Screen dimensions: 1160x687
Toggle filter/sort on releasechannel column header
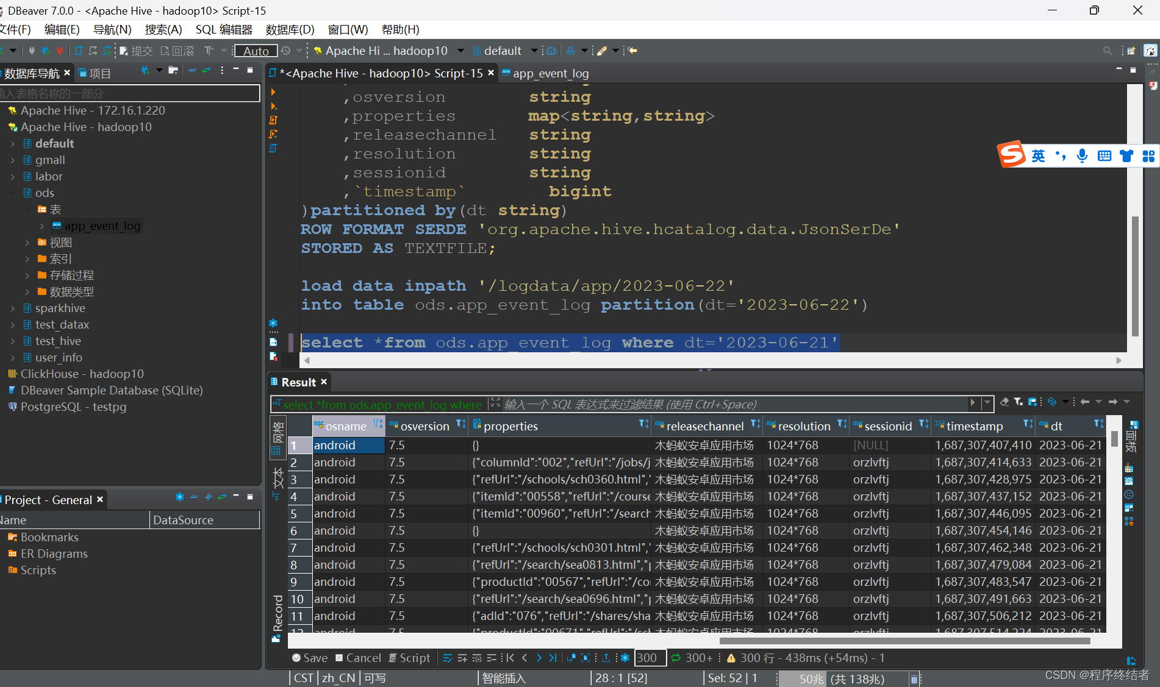click(755, 424)
